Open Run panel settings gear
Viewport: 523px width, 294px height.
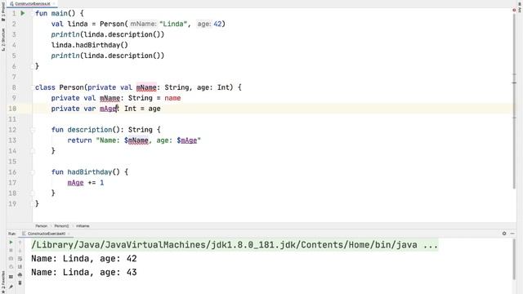pyautogui.click(x=504, y=234)
